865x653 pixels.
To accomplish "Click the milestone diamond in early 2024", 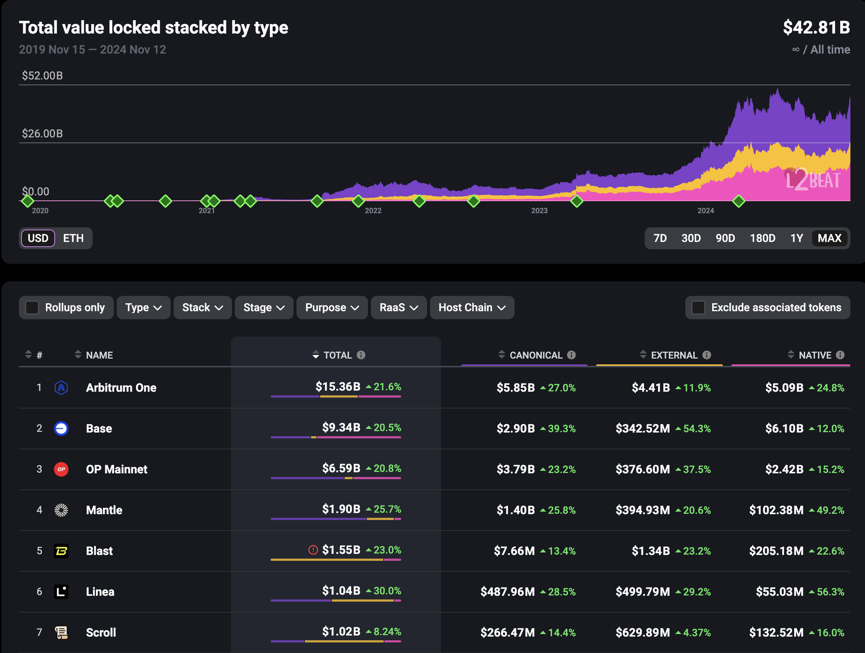I will coord(738,201).
